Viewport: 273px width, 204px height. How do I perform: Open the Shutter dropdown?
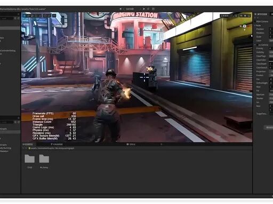271,98
